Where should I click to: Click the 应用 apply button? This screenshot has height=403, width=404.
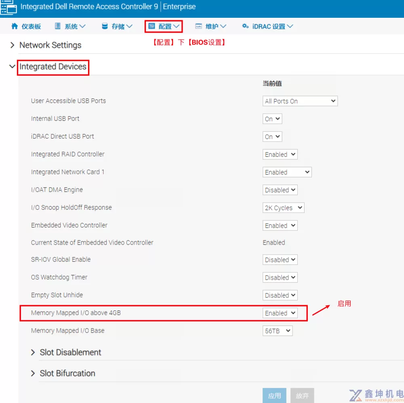coord(274,396)
